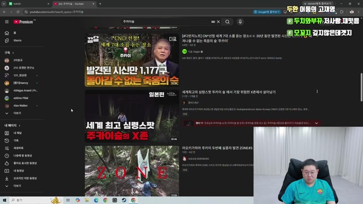This screenshot has height=204, width=363.
Task: Clear the search box with X
Action: click(x=218, y=22)
